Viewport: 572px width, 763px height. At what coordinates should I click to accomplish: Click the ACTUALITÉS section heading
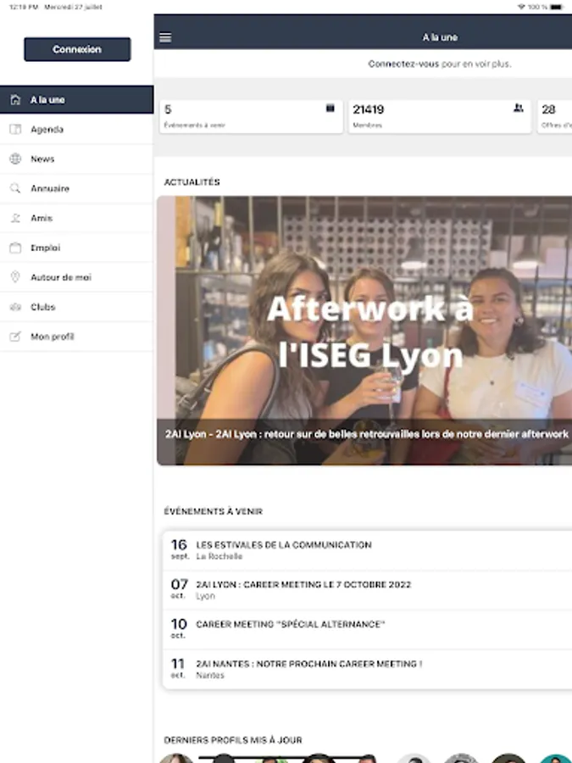click(192, 182)
